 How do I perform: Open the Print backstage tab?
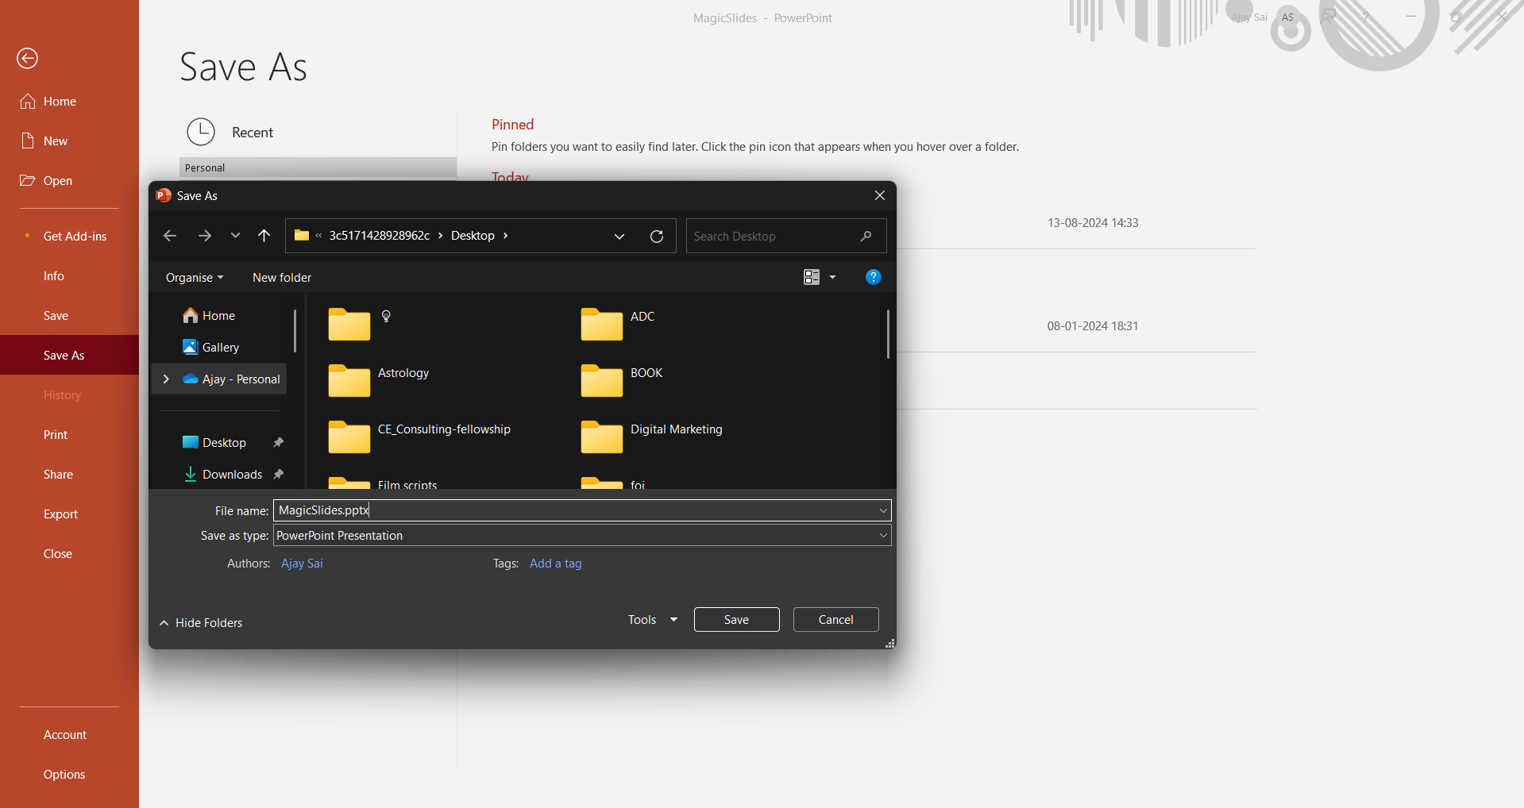click(x=56, y=435)
